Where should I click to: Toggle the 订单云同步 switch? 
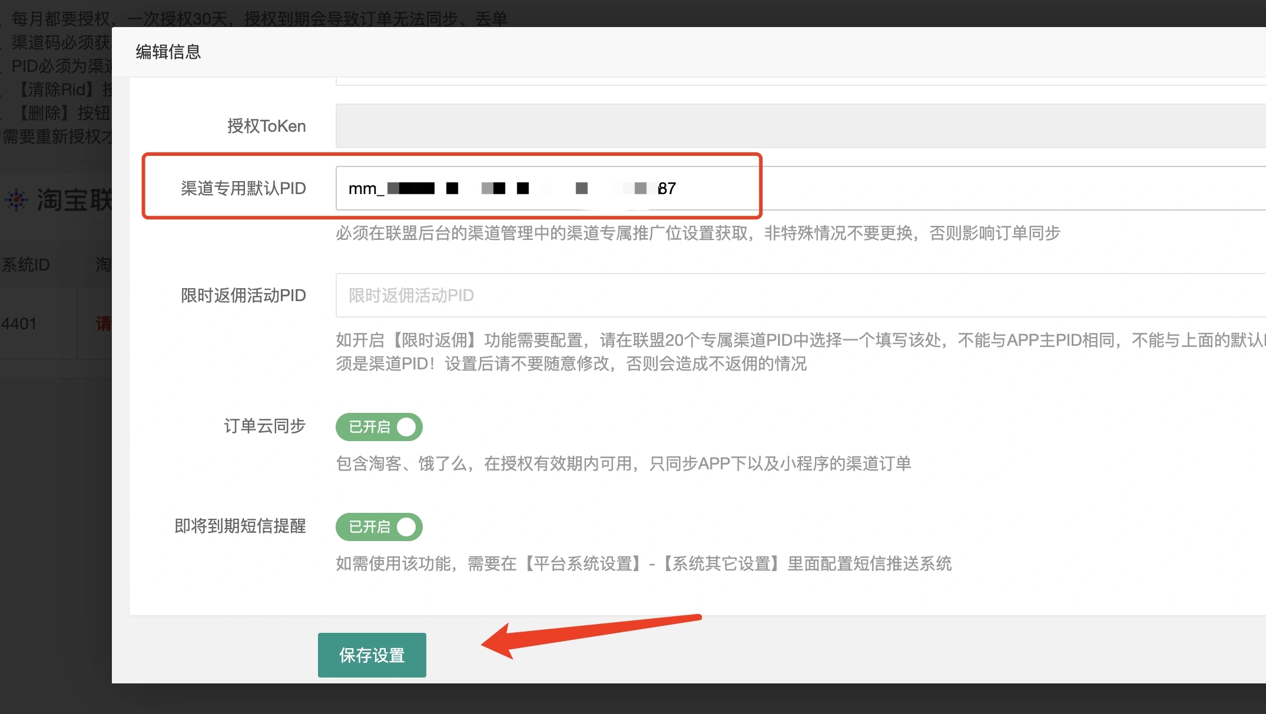coord(379,427)
